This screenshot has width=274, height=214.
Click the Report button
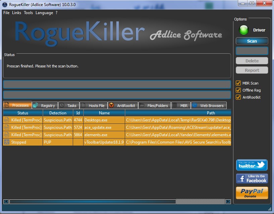pos(252,70)
